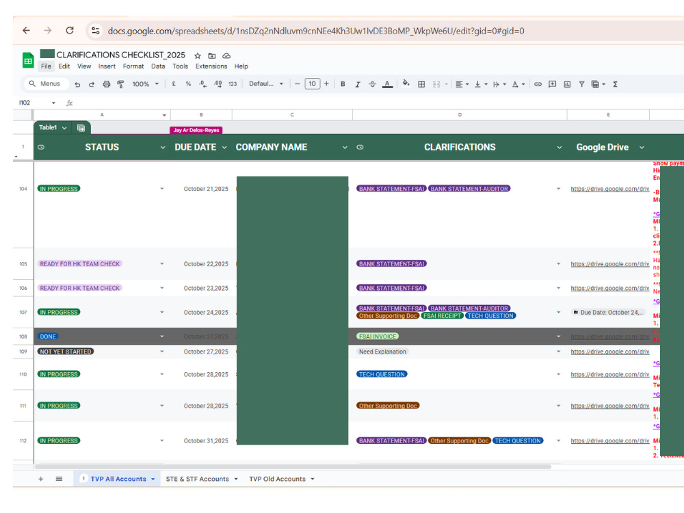Open the Format menu

(133, 66)
